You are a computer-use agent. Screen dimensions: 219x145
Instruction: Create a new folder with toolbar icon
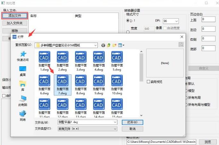click(x=114, y=45)
